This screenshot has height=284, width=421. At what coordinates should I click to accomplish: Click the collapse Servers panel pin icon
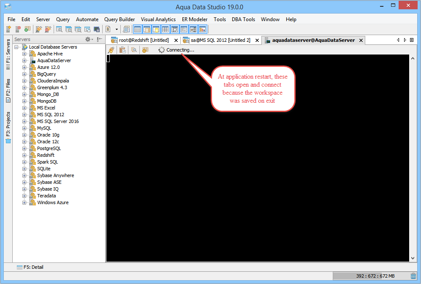(x=100, y=39)
